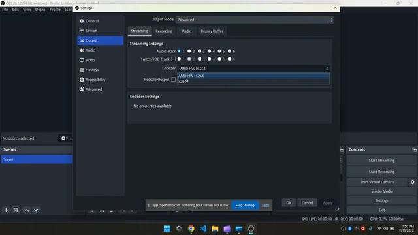Open Windows Start menu

click(x=167, y=228)
